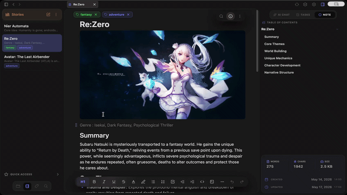347x195 pixels.
Task: Open Stories folder options menu
Action: coord(56,15)
